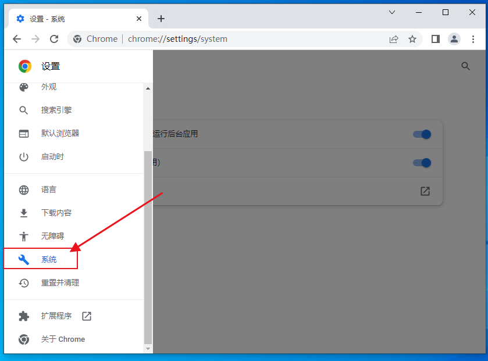Click the wrench icon for 系统
This screenshot has width=488, height=361.
tap(24, 260)
